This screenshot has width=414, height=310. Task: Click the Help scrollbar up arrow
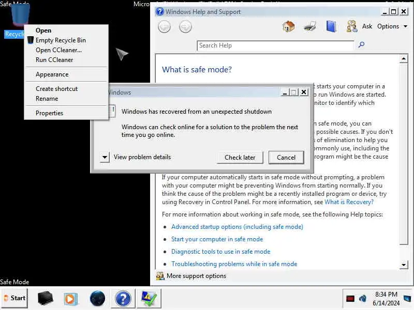[x=404, y=59]
